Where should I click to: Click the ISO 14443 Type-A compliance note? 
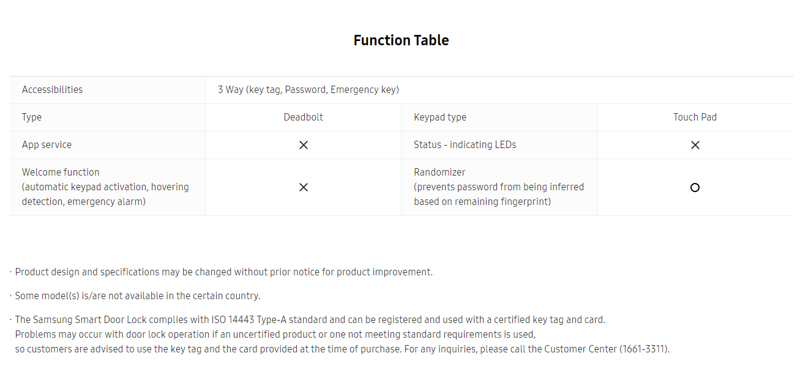pos(310,319)
